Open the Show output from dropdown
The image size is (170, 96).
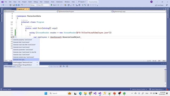click(32, 66)
